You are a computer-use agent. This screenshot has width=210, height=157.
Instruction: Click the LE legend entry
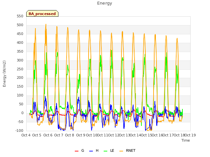coord(109,150)
